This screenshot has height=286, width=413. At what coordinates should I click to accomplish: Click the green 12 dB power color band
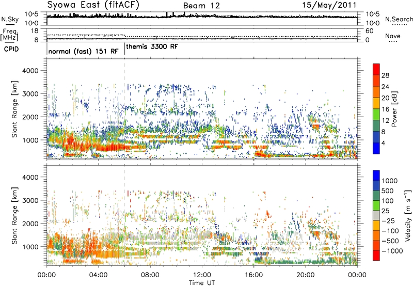(376, 115)
